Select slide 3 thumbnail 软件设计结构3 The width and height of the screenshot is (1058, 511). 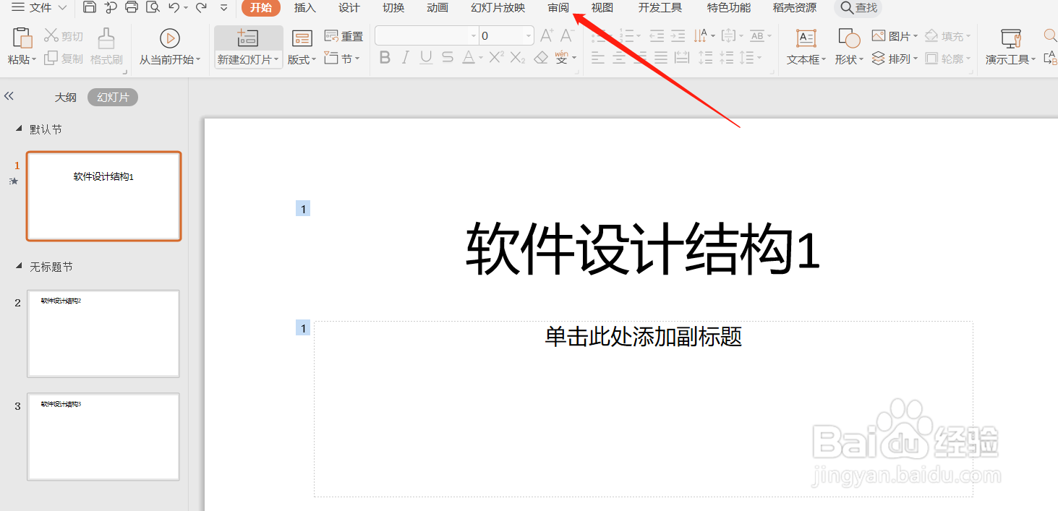(x=103, y=437)
